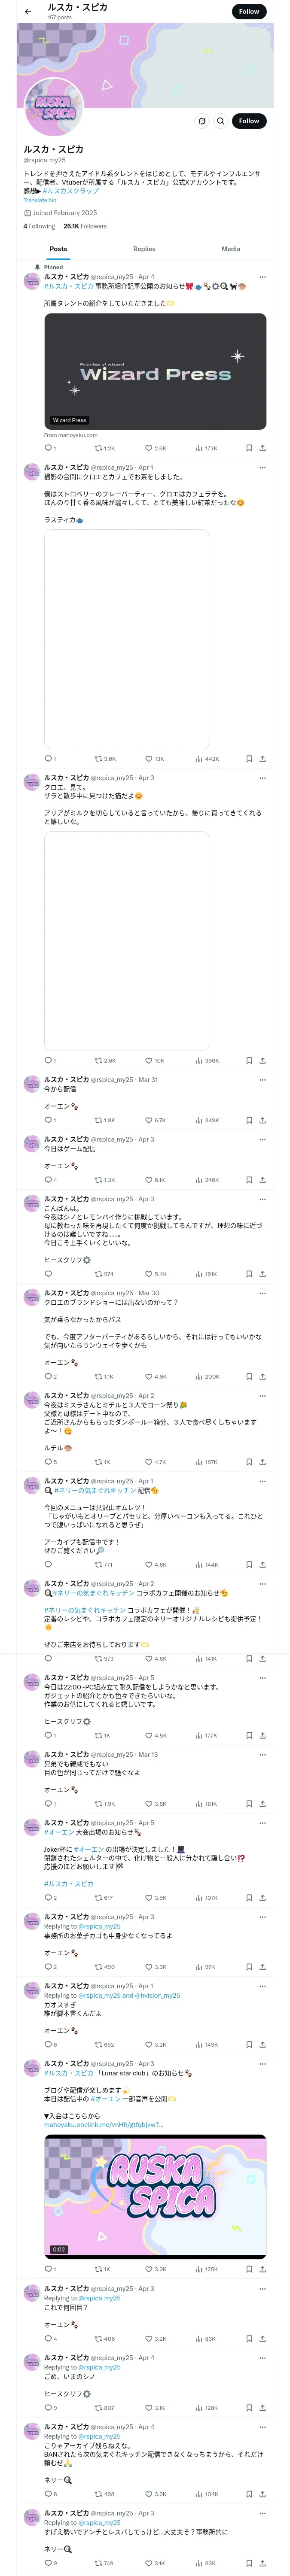Share the pinned Wizard Press post

tap(262, 448)
